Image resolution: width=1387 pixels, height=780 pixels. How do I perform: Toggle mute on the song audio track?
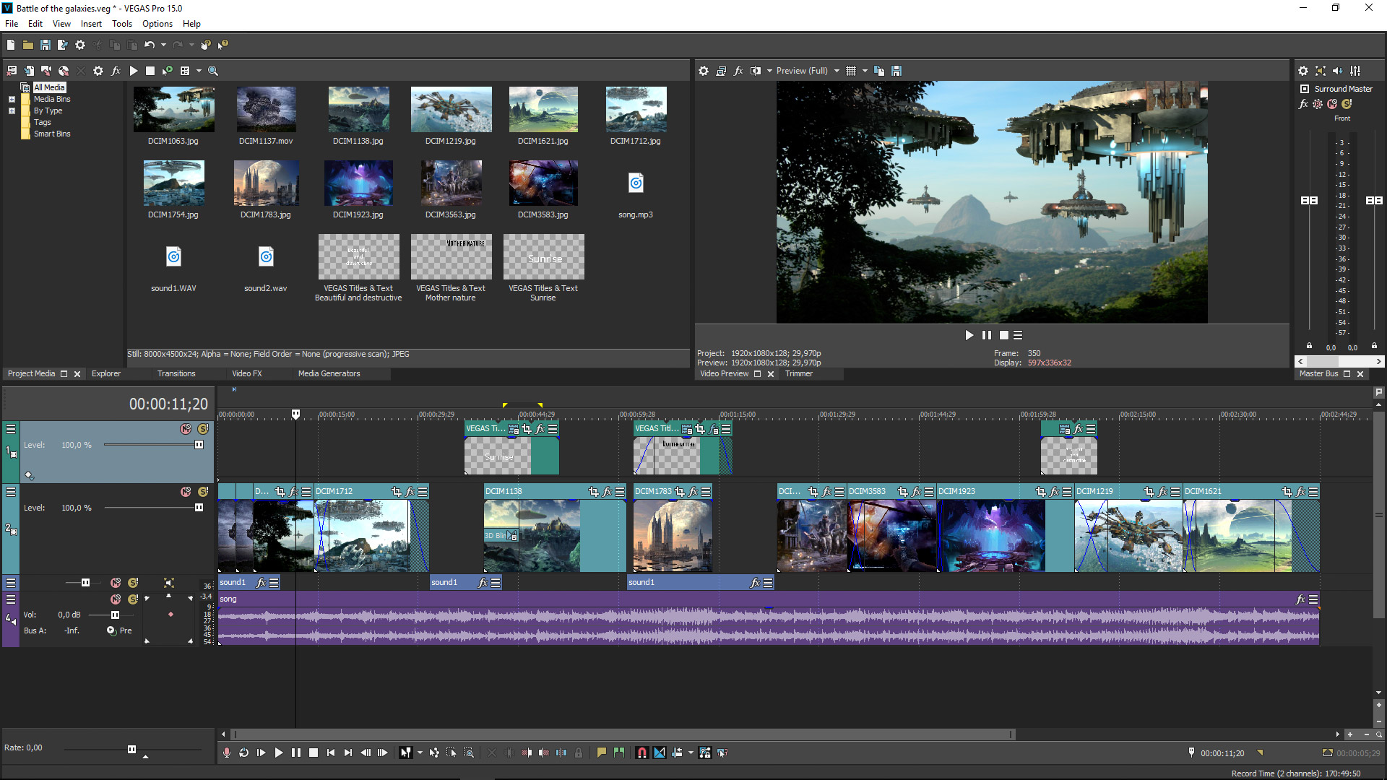[x=113, y=599]
